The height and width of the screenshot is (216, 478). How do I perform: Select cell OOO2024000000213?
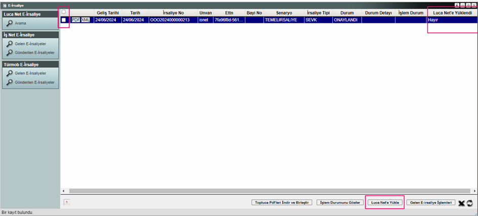click(x=173, y=20)
